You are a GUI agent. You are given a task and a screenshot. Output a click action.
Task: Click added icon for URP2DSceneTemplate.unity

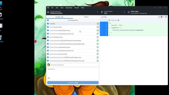tap(97, 58)
